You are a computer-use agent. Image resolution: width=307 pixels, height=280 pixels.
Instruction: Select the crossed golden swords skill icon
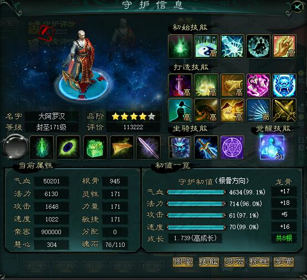284,110
